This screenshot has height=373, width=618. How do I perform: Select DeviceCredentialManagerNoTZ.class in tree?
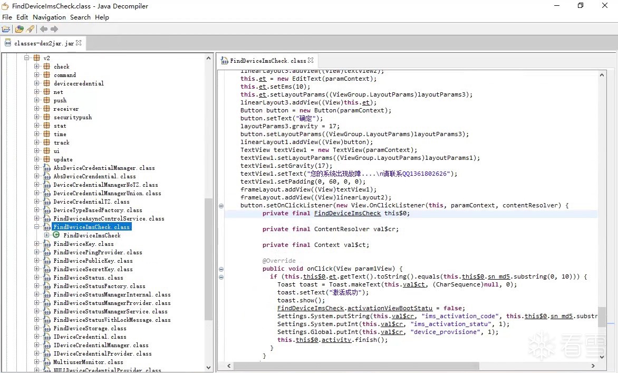pyautogui.click(x=105, y=185)
